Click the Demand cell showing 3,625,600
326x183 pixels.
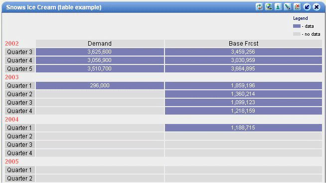click(100, 52)
